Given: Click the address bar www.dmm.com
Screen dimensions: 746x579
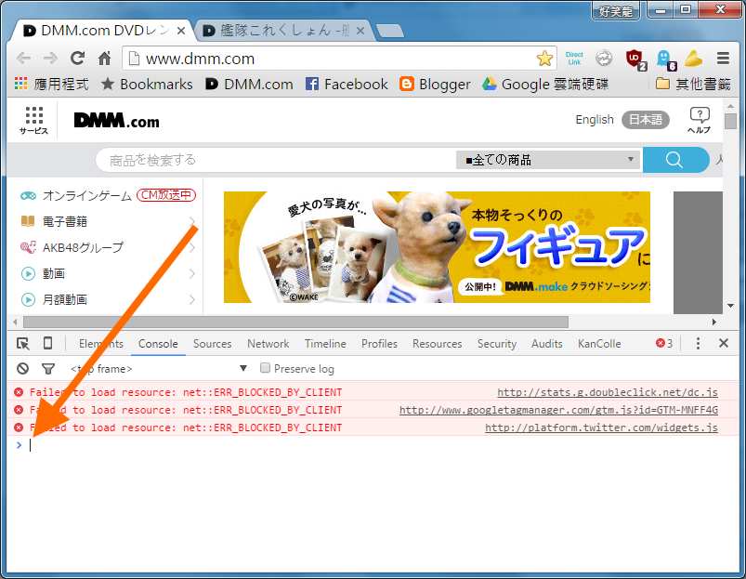Looking at the screenshot, I should tap(331, 59).
